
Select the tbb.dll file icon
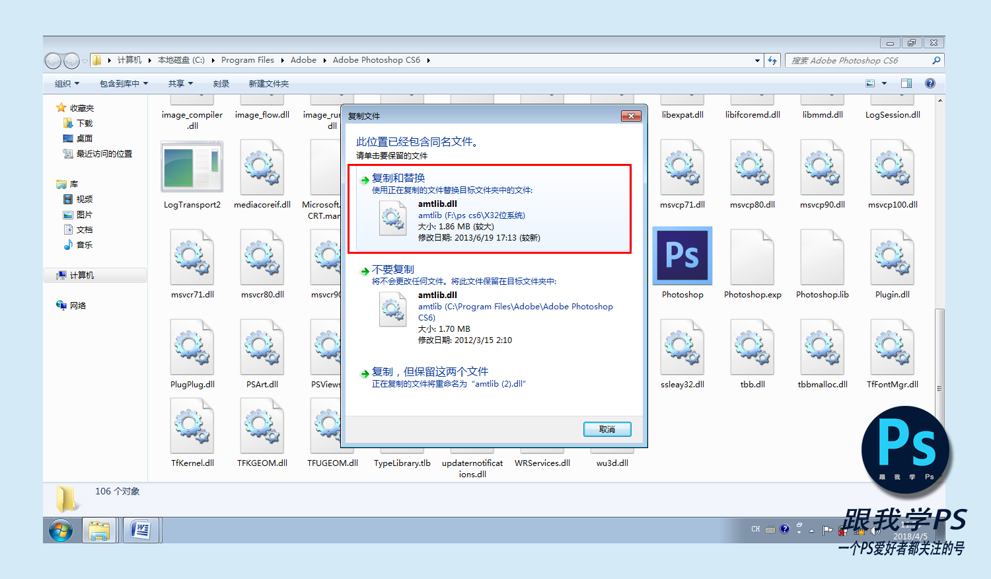coord(752,346)
